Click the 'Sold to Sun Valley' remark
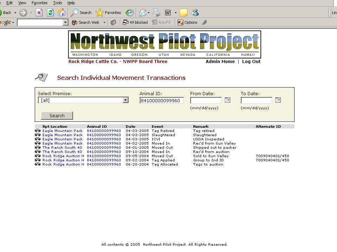 pyautogui.click(x=211, y=156)
